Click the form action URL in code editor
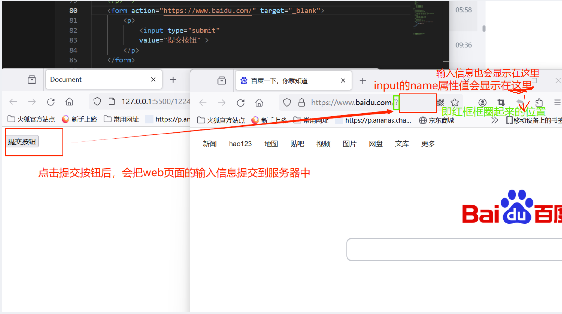 pos(207,11)
